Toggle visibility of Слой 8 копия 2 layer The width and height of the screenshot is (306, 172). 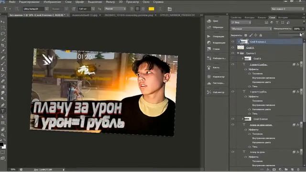coord(233,42)
